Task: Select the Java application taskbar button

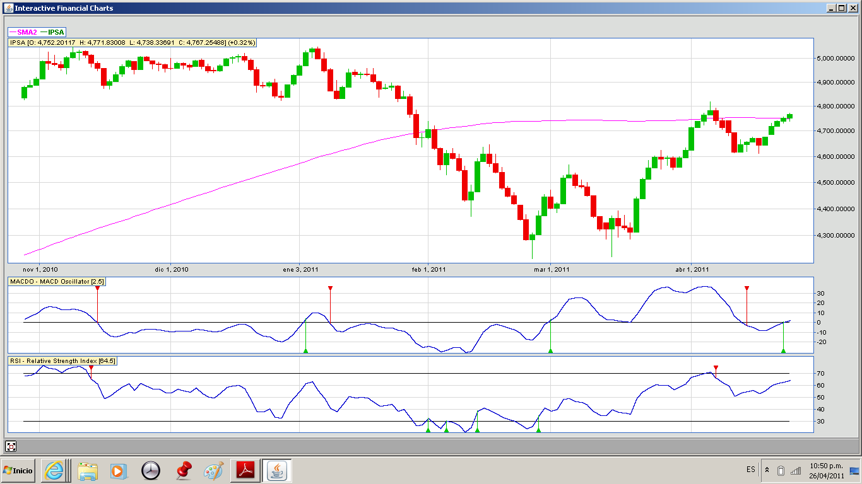Action: [276, 470]
